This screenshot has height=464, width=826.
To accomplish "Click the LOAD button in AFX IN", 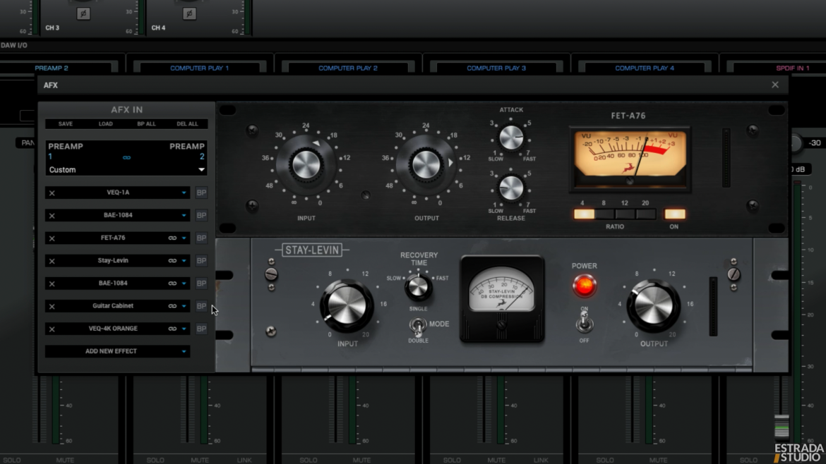I will [x=105, y=123].
